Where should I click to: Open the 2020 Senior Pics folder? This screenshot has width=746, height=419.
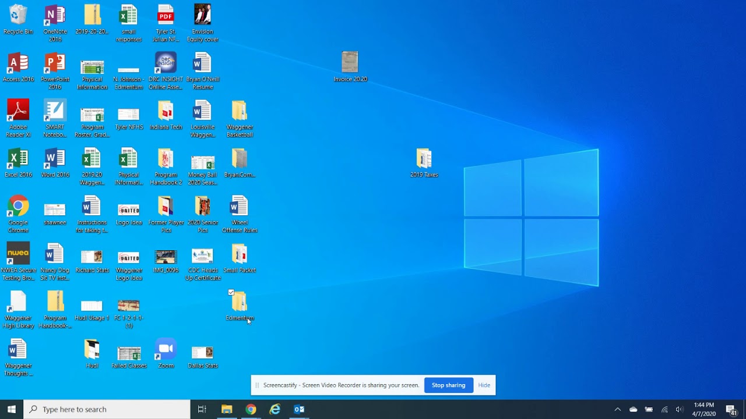pos(203,214)
